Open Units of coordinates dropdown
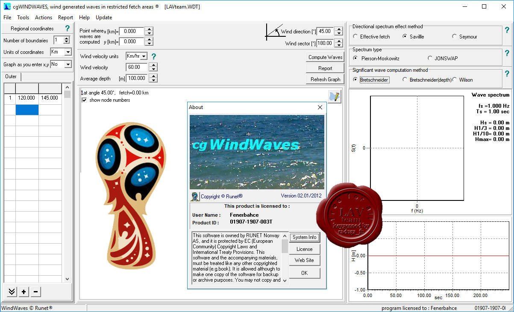The height and width of the screenshot is (312, 514). point(68,52)
